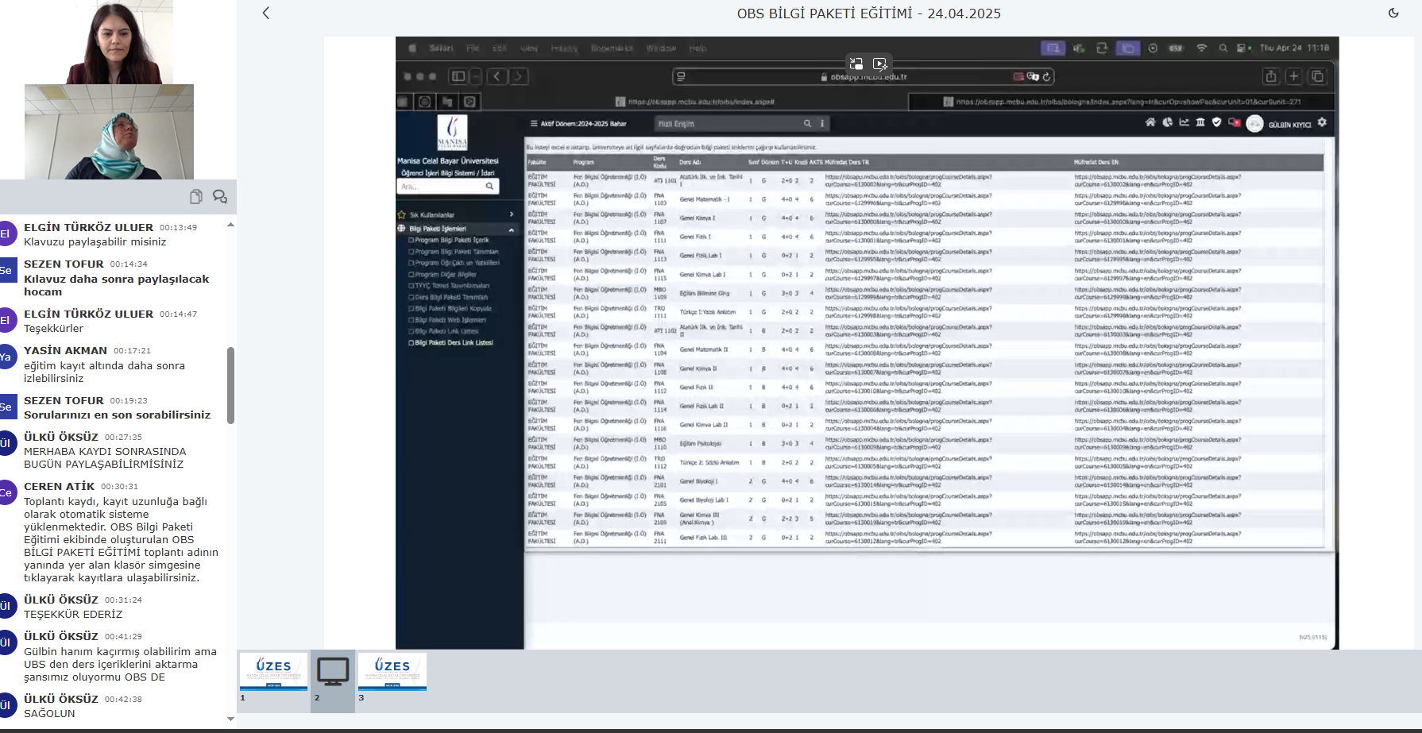
Task: Click the search icon in sidebar Ara box
Action: click(489, 186)
